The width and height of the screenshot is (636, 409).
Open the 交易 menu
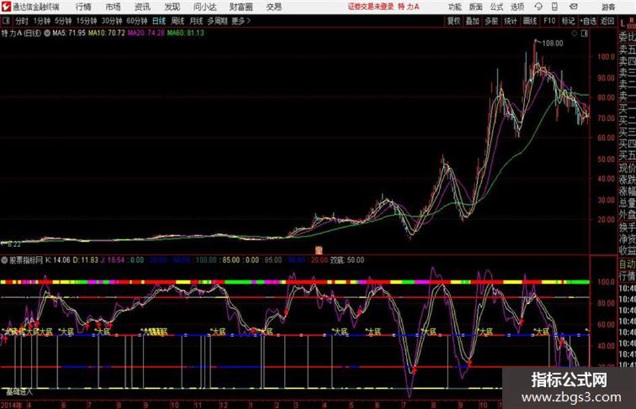tap(274, 7)
